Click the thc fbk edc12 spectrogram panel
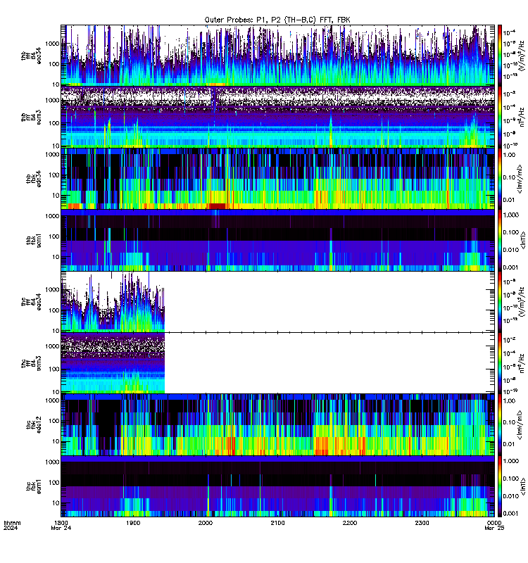The width and height of the screenshot is (528, 563). point(277,425)
